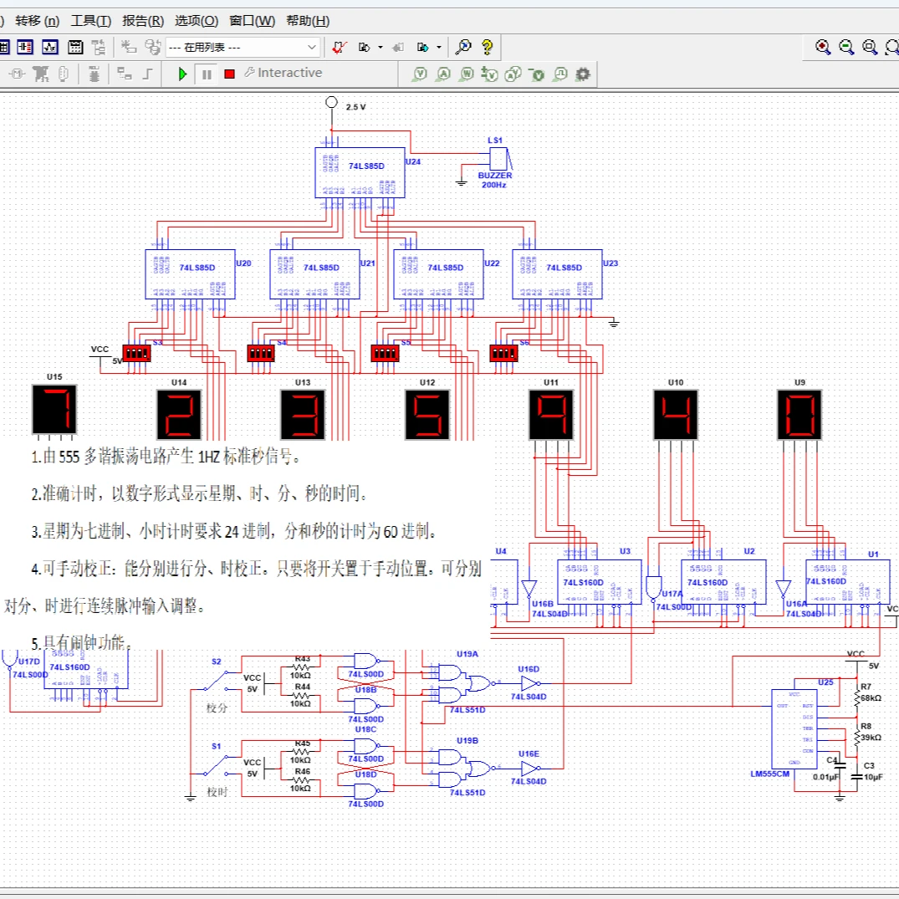
Task: Open the 选项(O) menu
Action: [x=197, y=21]
